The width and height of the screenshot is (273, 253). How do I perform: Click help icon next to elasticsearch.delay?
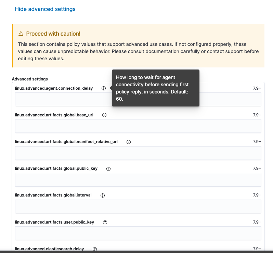(x=95, y=249)
